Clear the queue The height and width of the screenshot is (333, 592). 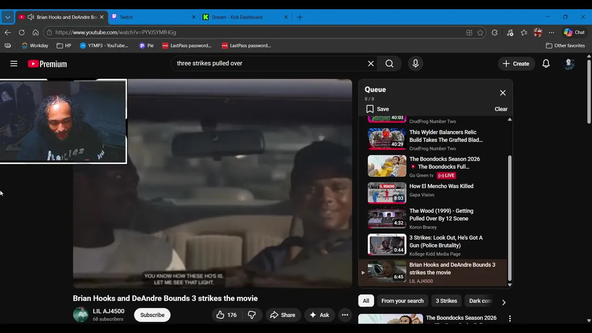pyautogui.click(x=501, y=109)
